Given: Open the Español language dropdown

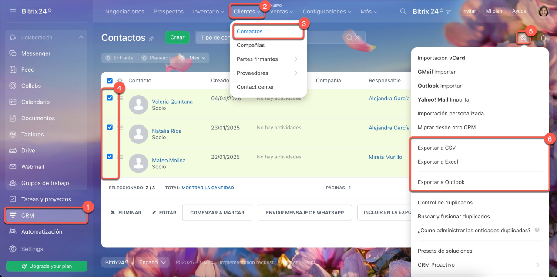Looking at the screenshot, I should point(152,262).
